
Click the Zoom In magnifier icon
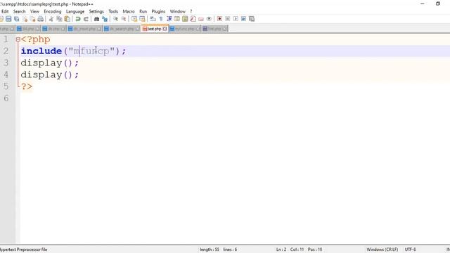tap(115, 19)
